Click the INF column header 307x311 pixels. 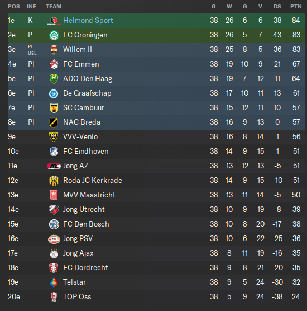32,7
